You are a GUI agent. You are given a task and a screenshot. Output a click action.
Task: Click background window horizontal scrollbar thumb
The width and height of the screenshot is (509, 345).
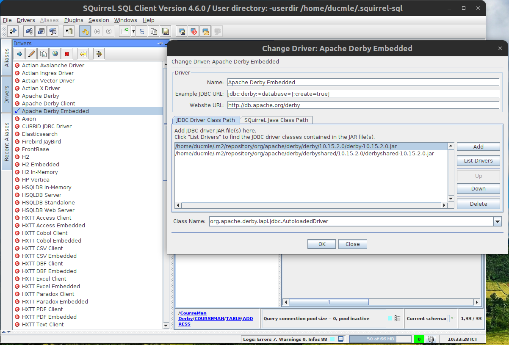[x=328, y=302]
